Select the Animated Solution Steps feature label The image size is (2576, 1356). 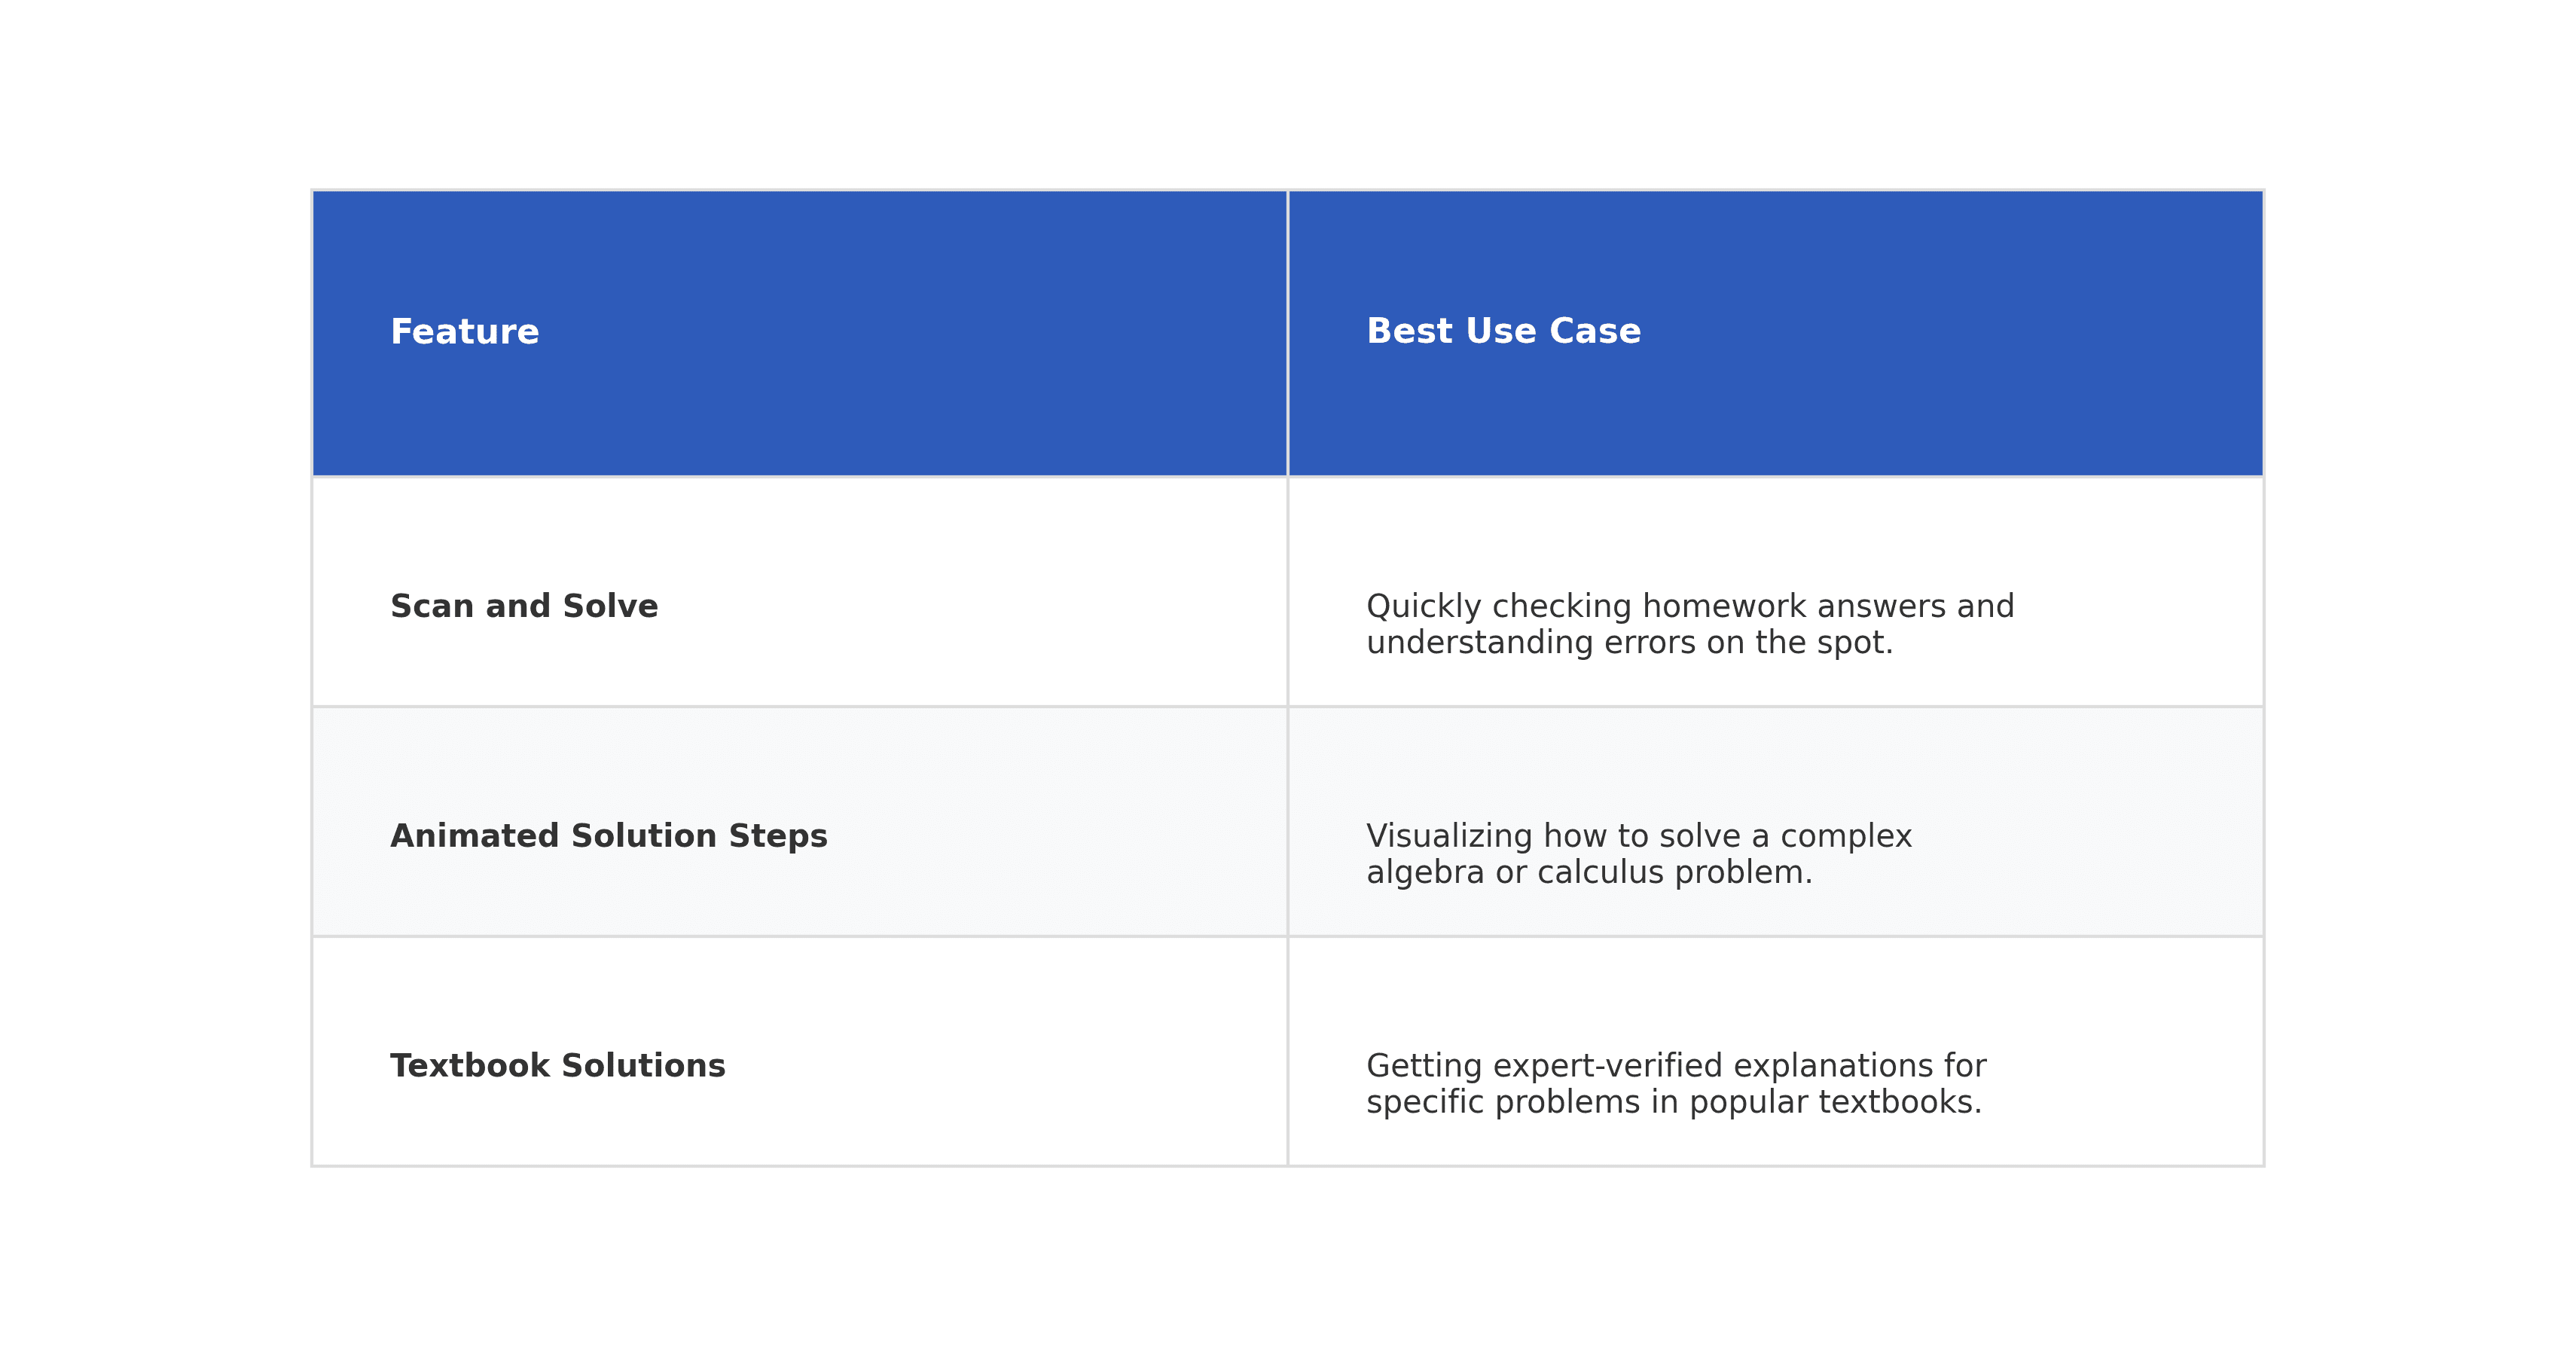click(x=608, y=836)
